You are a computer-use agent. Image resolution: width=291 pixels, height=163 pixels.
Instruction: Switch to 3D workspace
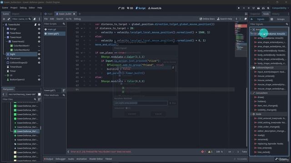pos(130,8)
